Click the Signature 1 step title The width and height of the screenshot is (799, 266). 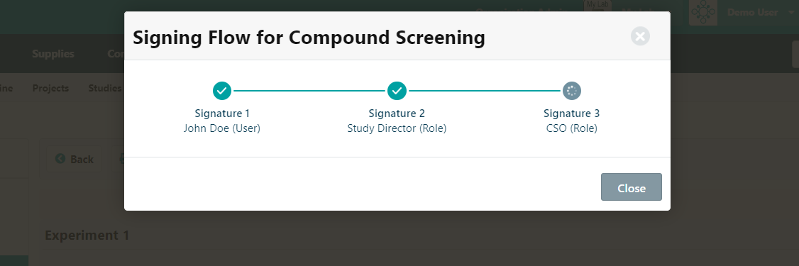pos(222,113)
